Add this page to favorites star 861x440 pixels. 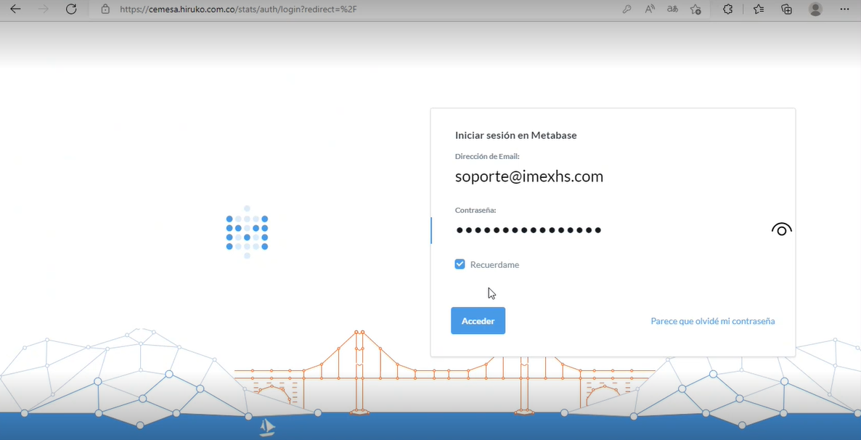point(695,9)
